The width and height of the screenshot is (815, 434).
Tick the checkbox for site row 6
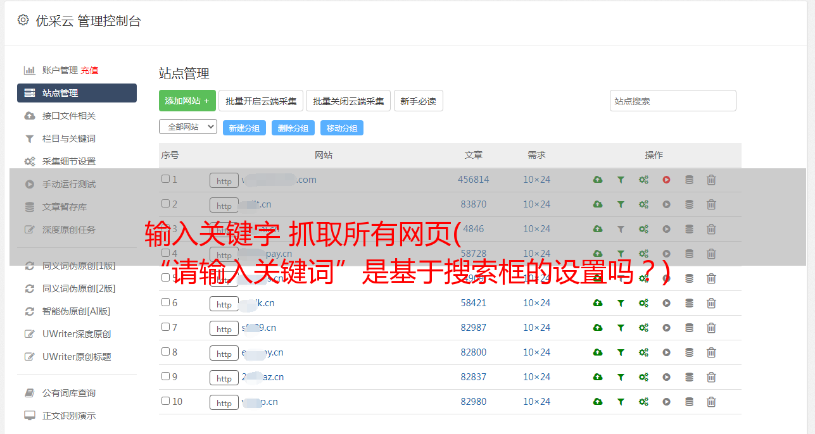(165, 302)
